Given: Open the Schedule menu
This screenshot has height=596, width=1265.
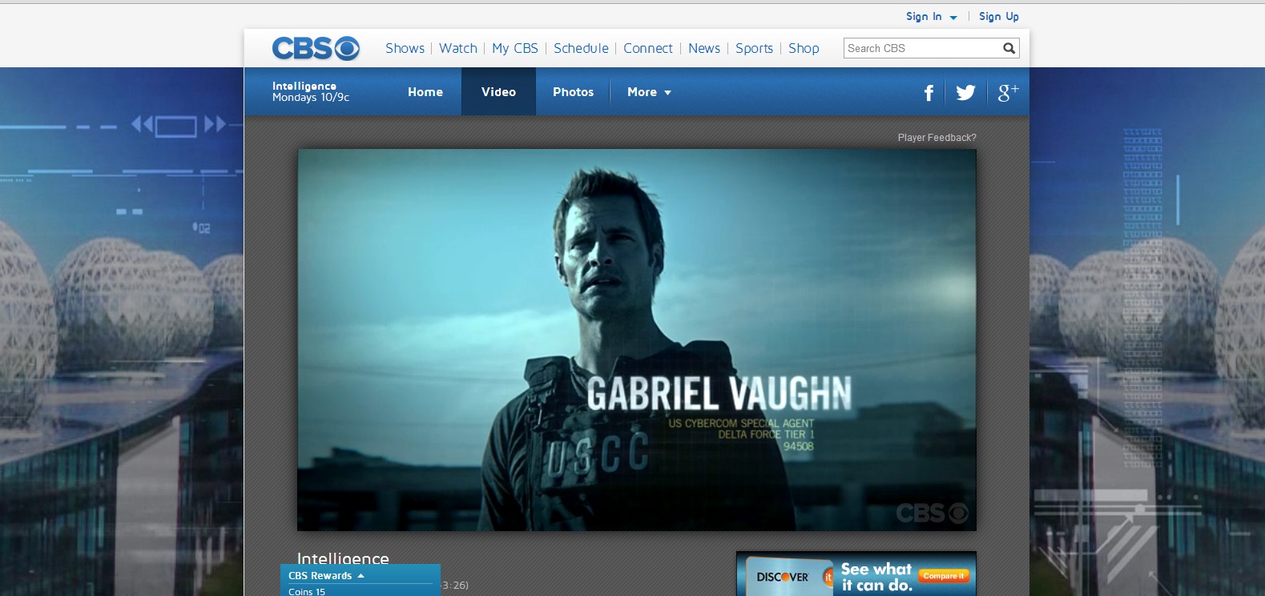Looking at the screenshot, I should [x=581, y=48].
